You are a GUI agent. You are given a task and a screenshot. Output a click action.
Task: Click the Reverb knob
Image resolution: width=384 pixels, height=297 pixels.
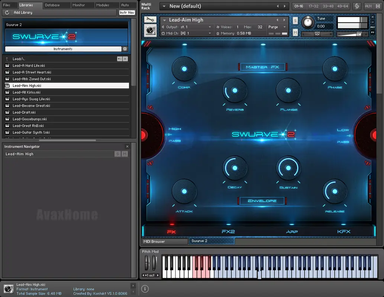(235, 91)
